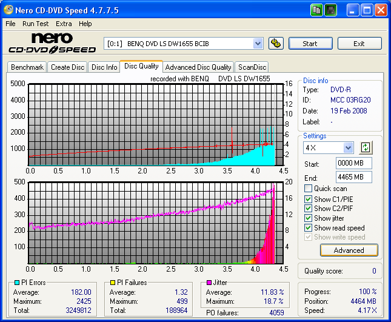Viewport: 391px width, 322px height.
Task: Click the Jitter maximum 18.7 %
Action: [x=273, y=301]
